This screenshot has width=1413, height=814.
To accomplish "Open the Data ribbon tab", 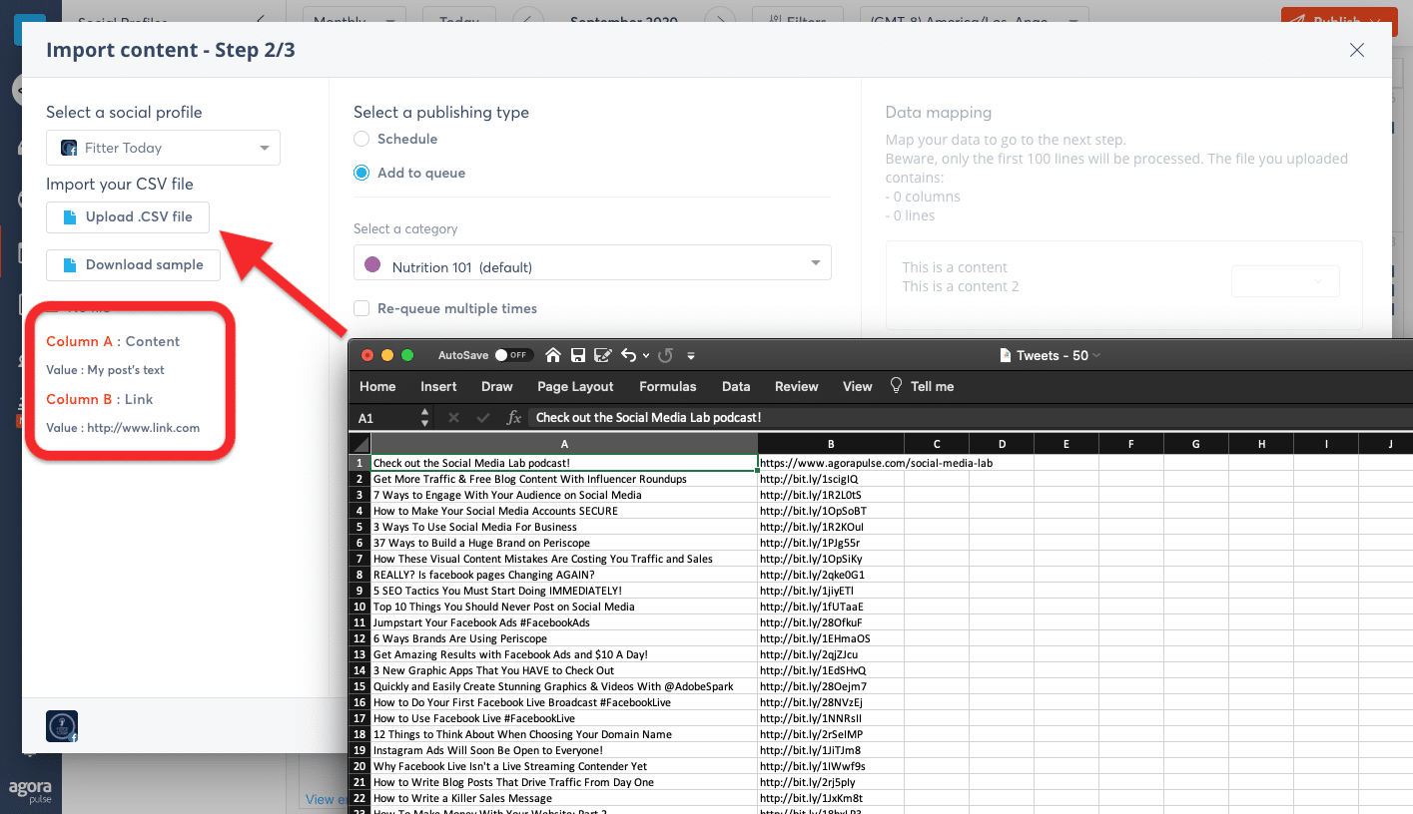I will [x=736, y=386].
